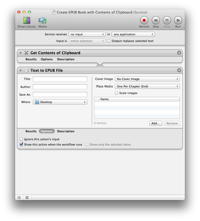Viewport: 200px width, 221px height.
Task: Show the variables view at bottom bar
Action: coord(27,198)
